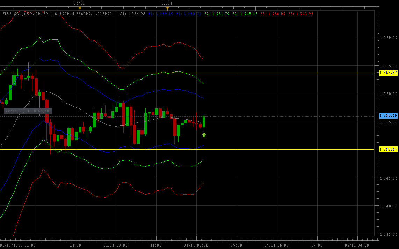Click the 01/11/2010 02:00 time axis label
Image resolution: width=399 pixels, height=249 pixels.
coord(18,245)
